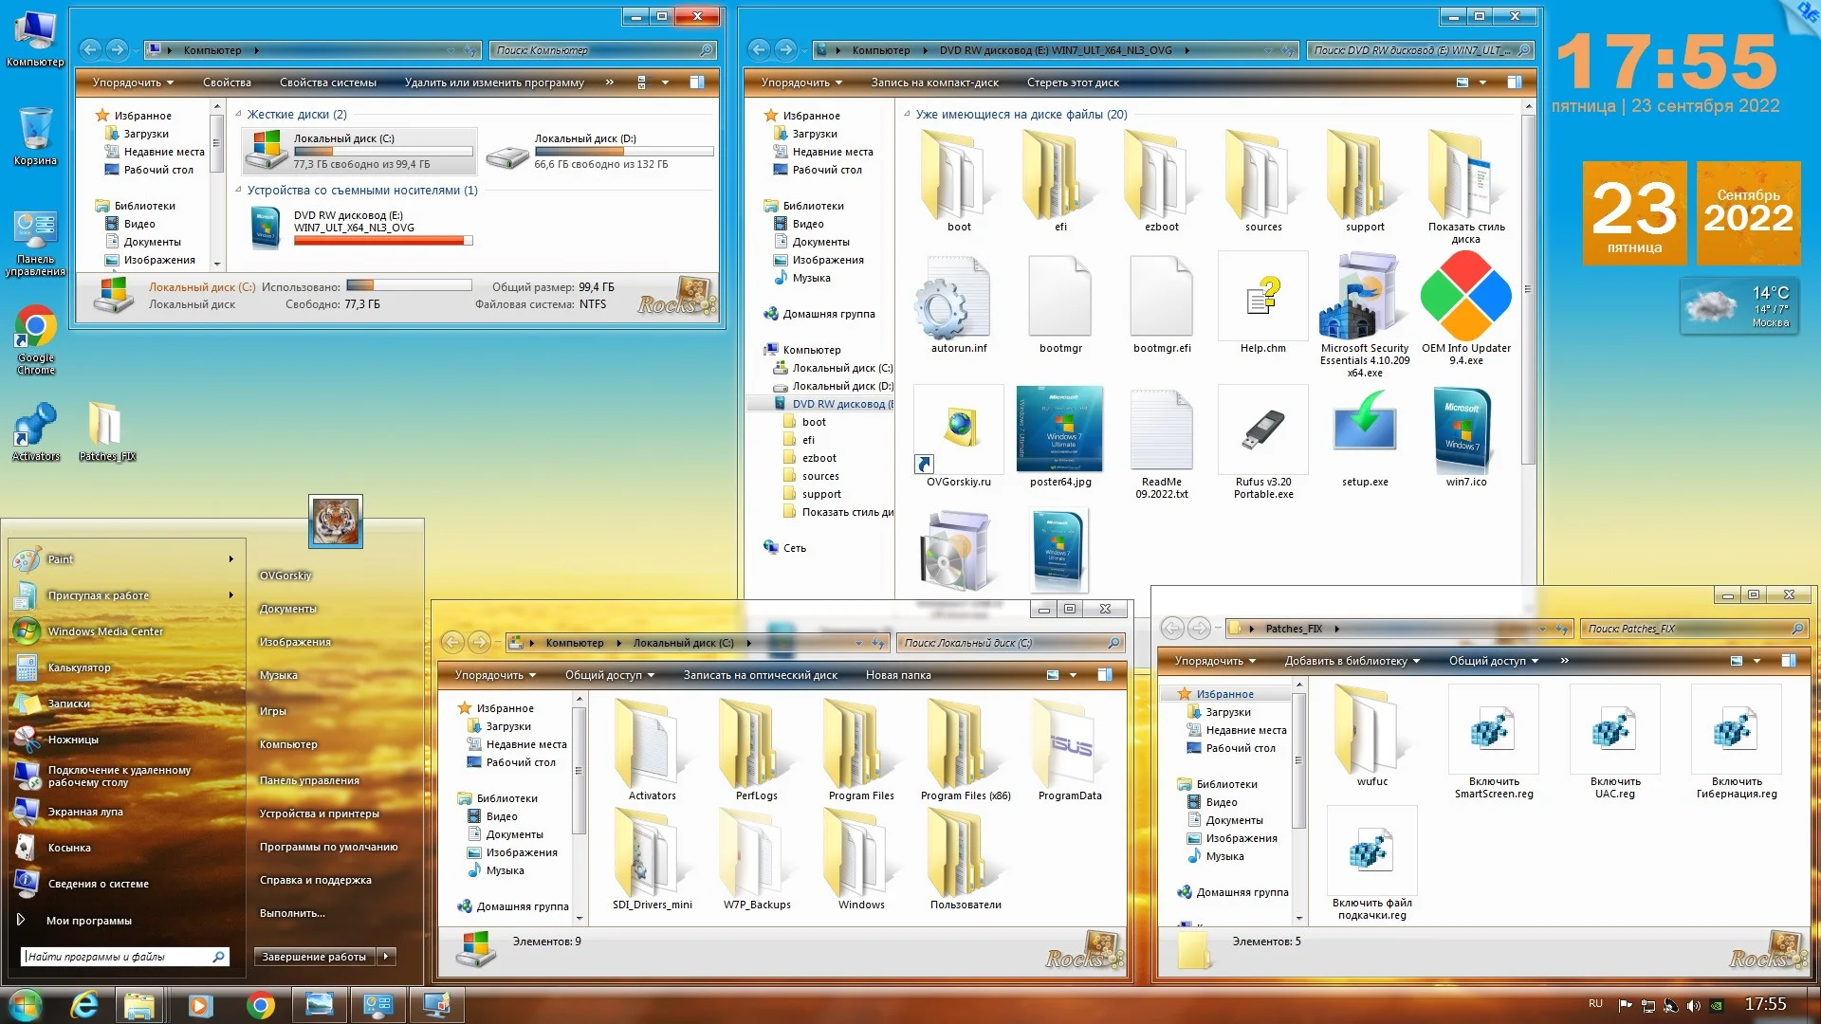Open OEM Info Updater 9.4.exe

[x=1465, y=297]
